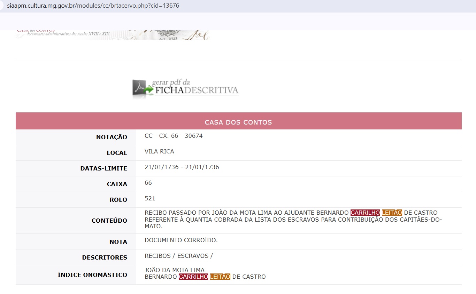Click the 'DATAS-LIMITE' row label

tap(103, 168)
